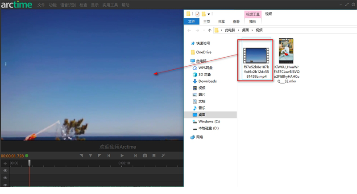Click the 0:00:10 mark on timeline ruler
This screenshot has height=194, width=357.
(x=124, y=163)
